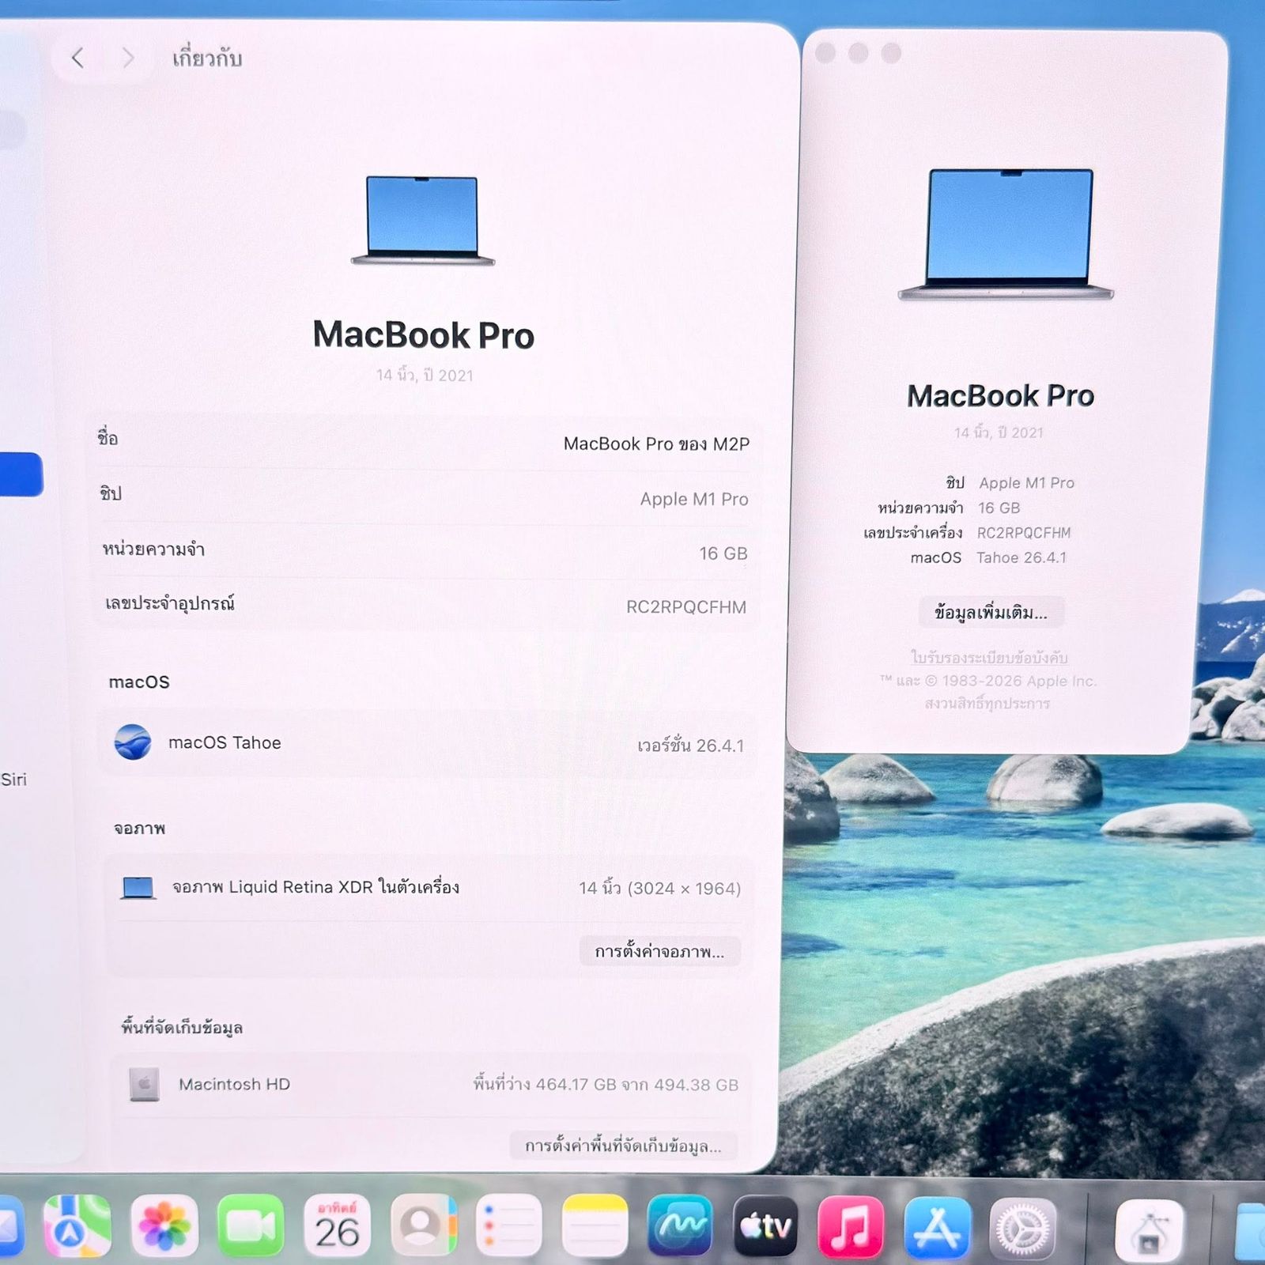Click "14 นิ้ว, ปี 2021" under the Settings heading
Viewport: 1265px width, 1265px height.
point(425,375)
